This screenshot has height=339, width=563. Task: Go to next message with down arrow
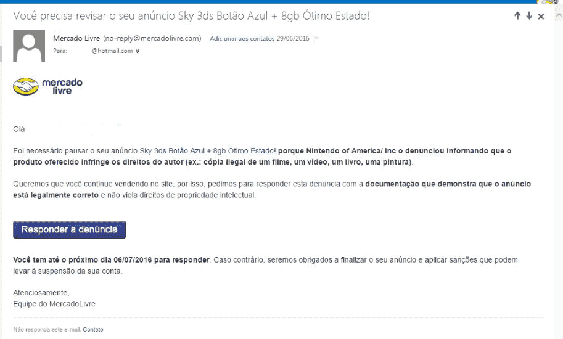[x=529, y=16]
